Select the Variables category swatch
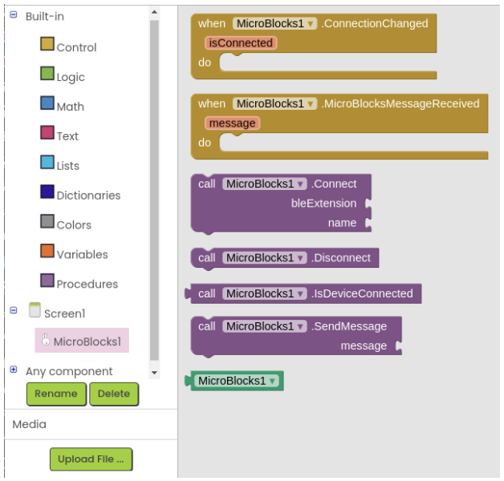This screenshot has width=504, height=481. tap(47, 251)
